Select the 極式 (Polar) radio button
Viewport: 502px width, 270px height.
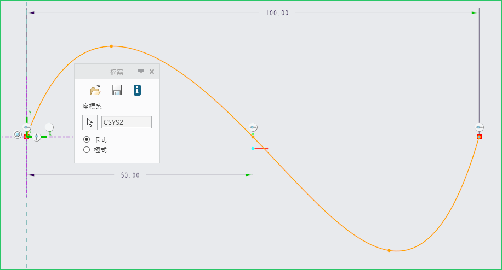click(86, 150)
